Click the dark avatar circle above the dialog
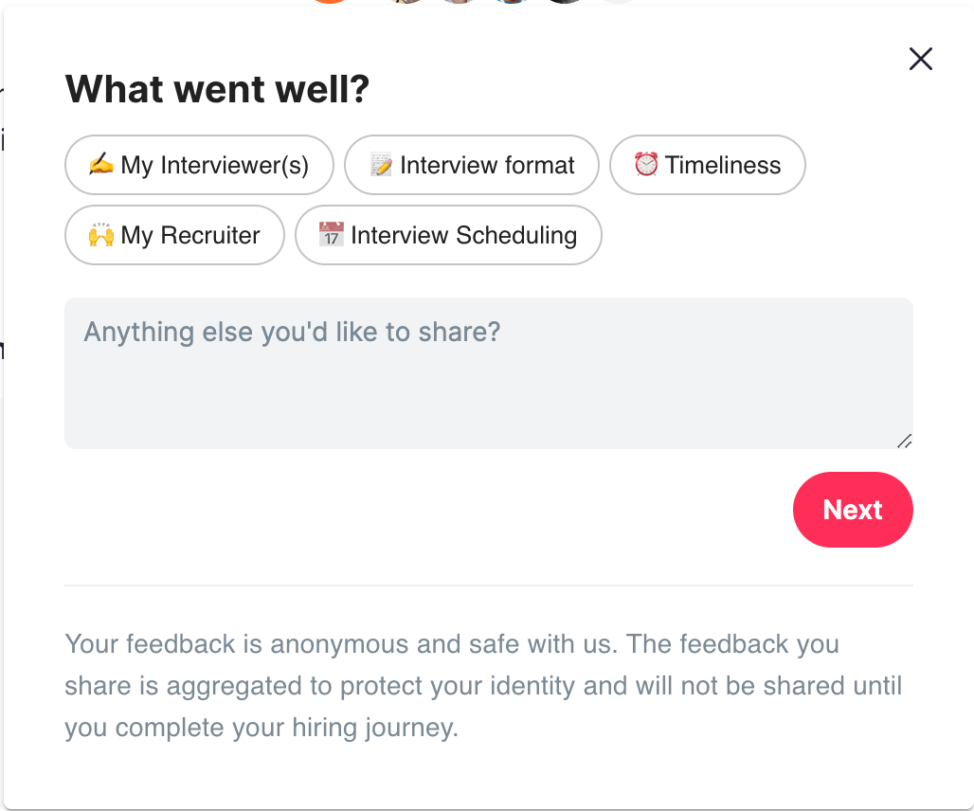The image size is (974, 811). click(564, 2)
